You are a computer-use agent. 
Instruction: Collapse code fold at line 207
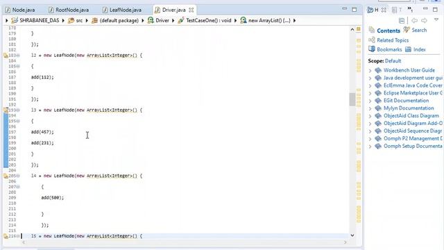18,187
